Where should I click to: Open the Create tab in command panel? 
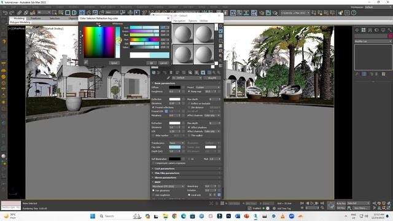point(357,30)
